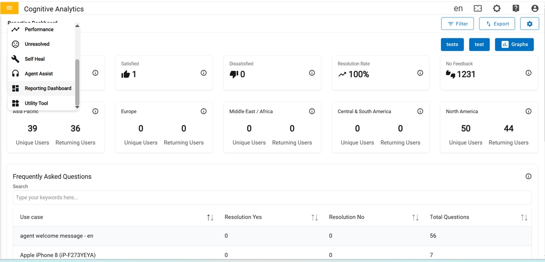The height and width of the screenshot is (262, 545).
Task: Toggle the brightness theme icon
Action: coord(496,8)
